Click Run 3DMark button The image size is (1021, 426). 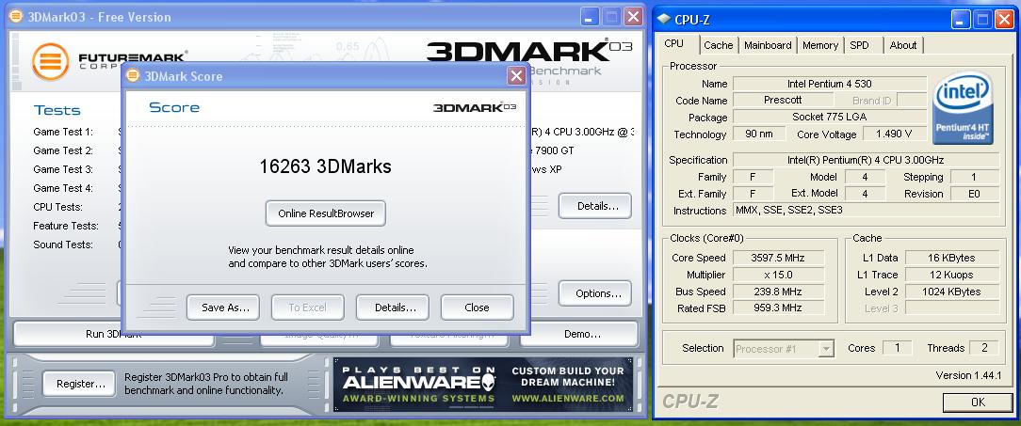pos(114,334)
